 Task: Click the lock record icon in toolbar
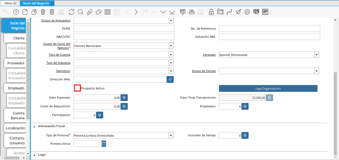coord(211,12)
